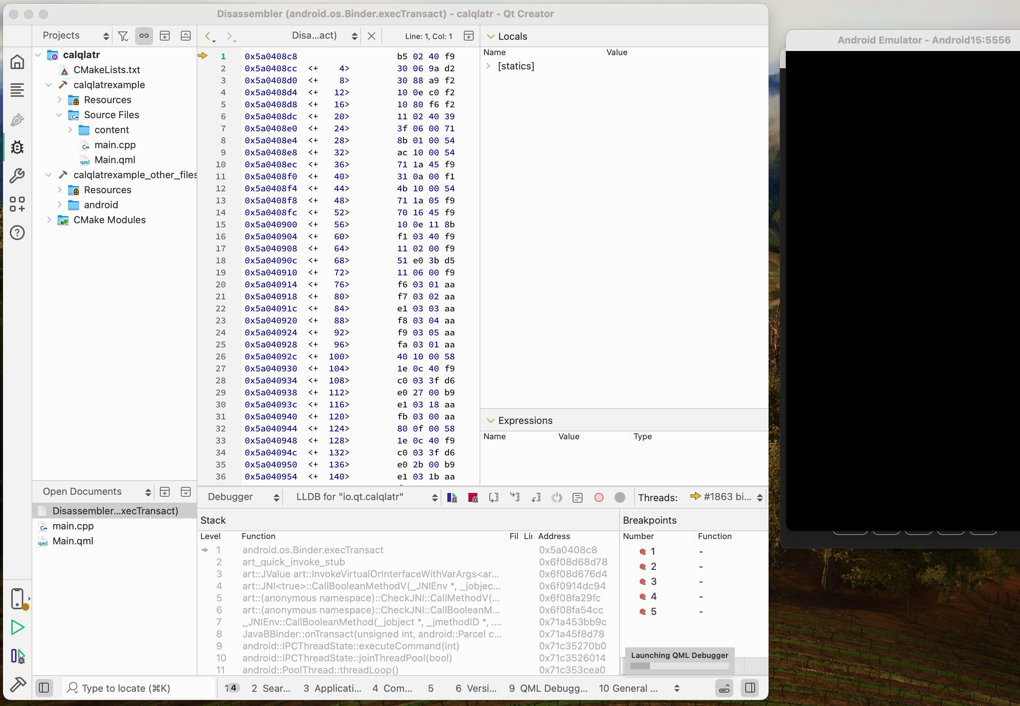
Task: Toggle Synchronize with Editor link icon
Action: [x=144, y=36]
